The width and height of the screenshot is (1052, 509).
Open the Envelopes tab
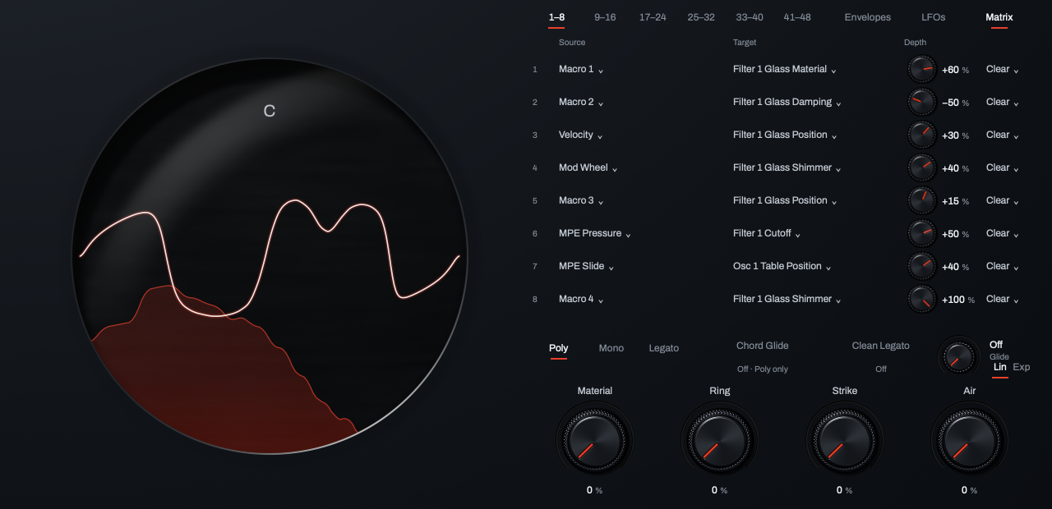click(x=867, y=17)
